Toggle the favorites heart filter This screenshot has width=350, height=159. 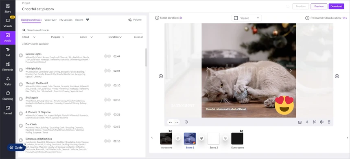[x=87, y=19]
